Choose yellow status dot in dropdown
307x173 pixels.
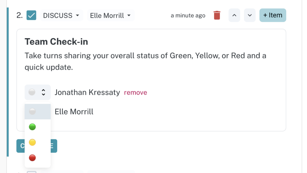32,142
